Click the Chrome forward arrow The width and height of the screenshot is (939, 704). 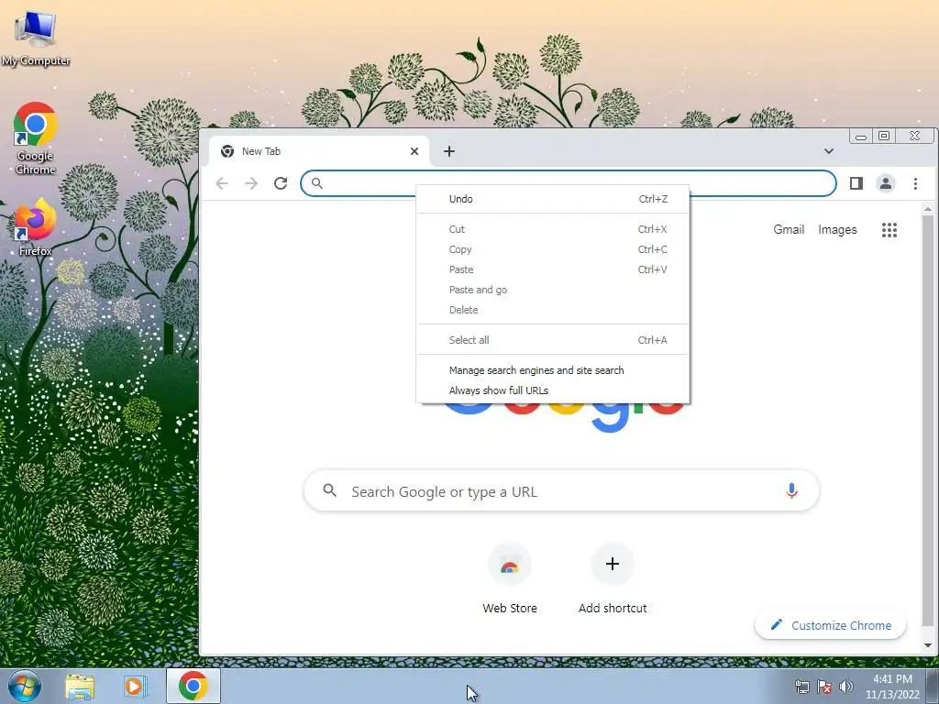click(251, 183)
